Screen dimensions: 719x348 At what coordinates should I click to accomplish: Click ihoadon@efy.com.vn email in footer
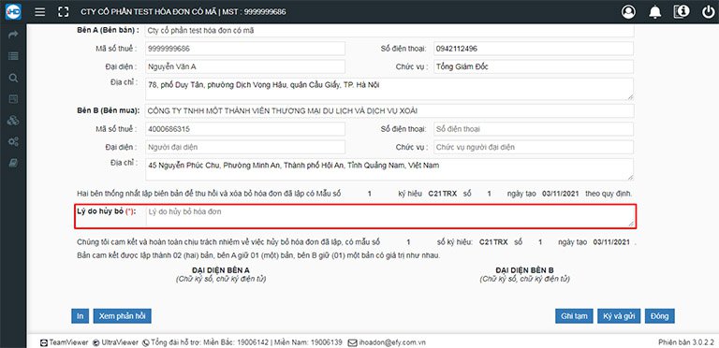(x=386, y=342)
